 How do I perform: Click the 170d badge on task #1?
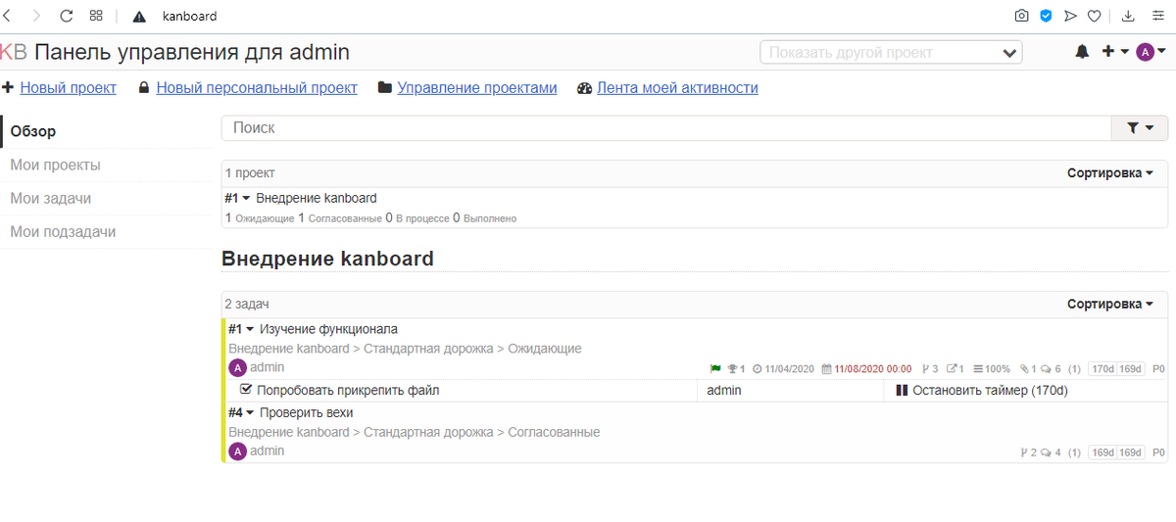click(x=1102, y=369)
